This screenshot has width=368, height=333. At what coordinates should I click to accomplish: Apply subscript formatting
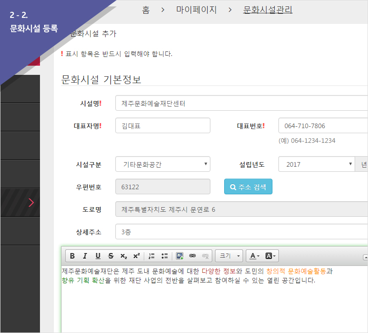pyautogui.click(x=124, y=256)
